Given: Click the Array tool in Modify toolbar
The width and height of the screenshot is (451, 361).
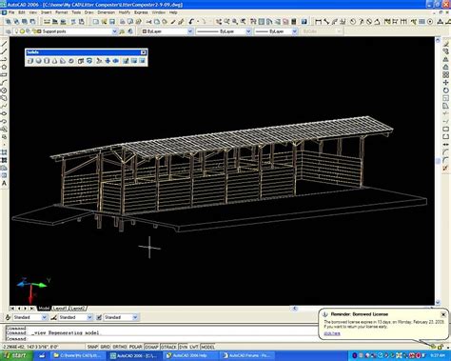Looking at the screenshot, I should coord(446,75).
